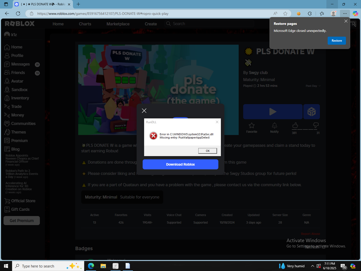Click the Get Premium button
361x271 pixels.
[22, 221]
